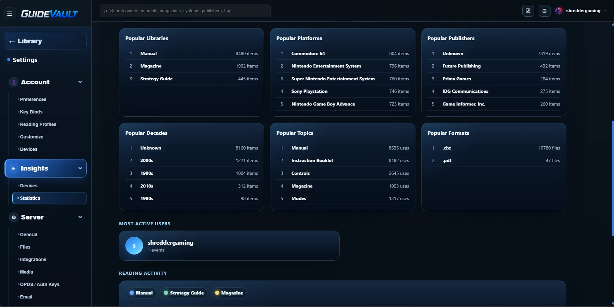614x307 pixels.
Task: Click the Settings sidebar heading
Action: [25, 60]
